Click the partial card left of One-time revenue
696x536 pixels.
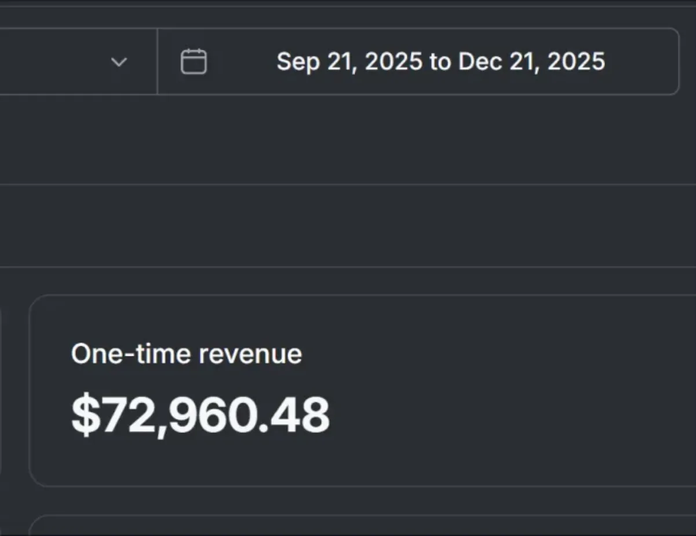click(1, 391)
